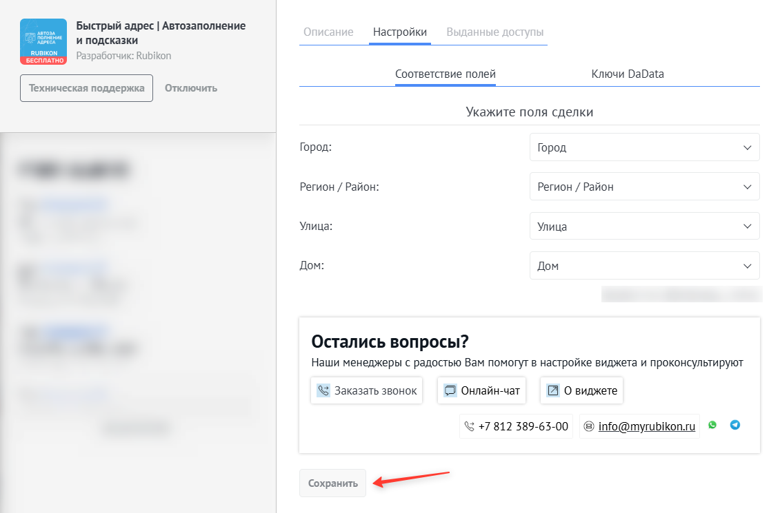Open the Регион / Район field dropdown
Screen dimensions: 780x513
click(x=644, y=186)
